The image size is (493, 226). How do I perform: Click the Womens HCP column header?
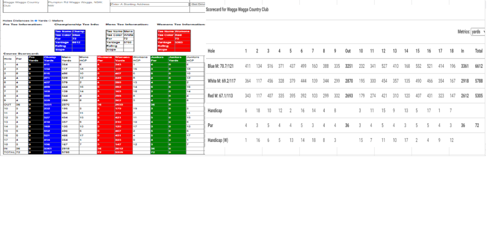coord(141,59)
